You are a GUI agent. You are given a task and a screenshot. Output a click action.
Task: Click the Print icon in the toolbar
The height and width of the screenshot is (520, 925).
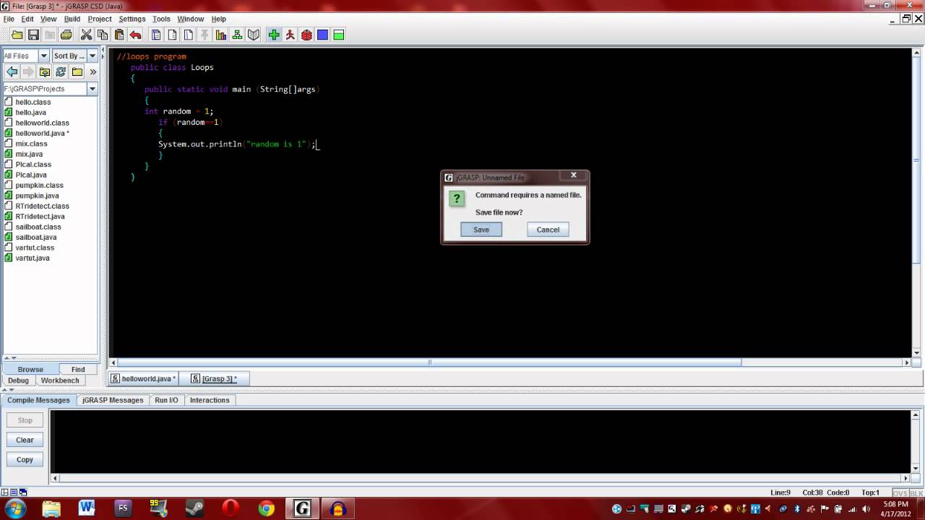[66, 35]
